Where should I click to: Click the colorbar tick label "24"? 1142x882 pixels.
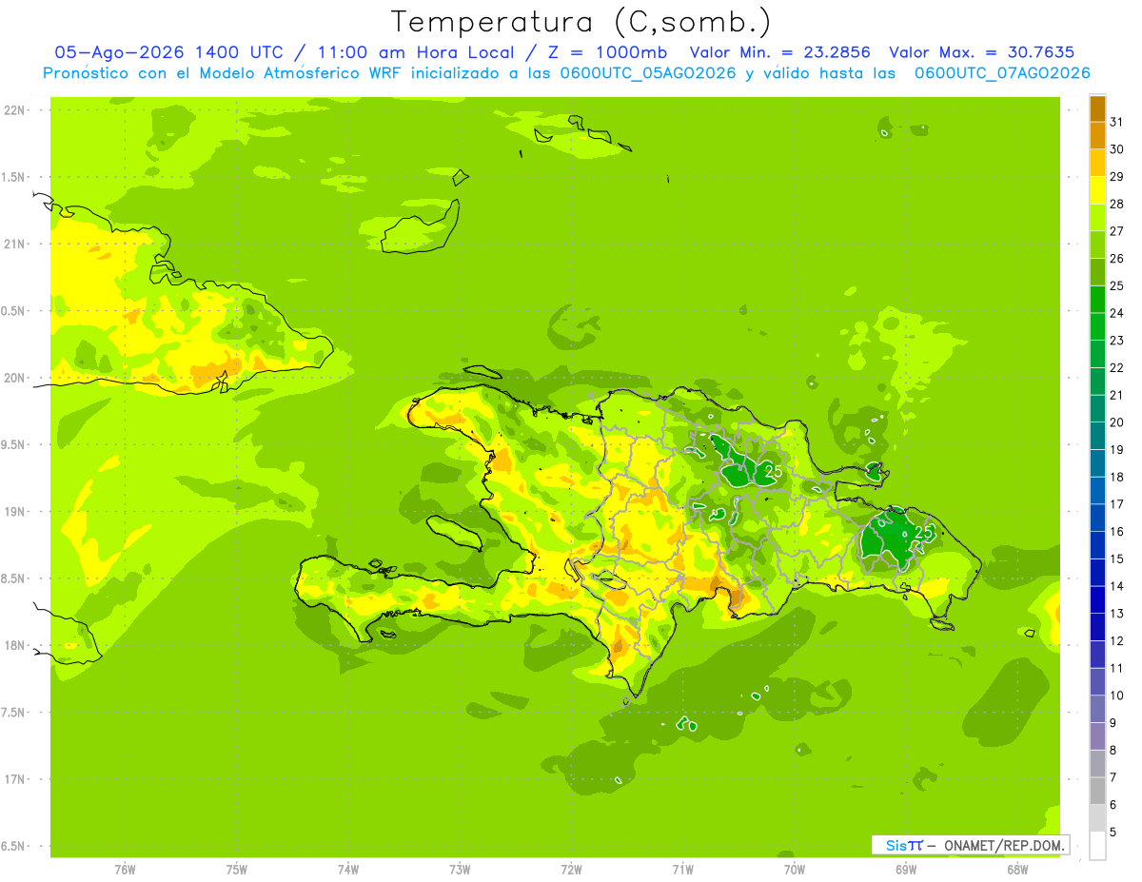tap(1117, 313)
